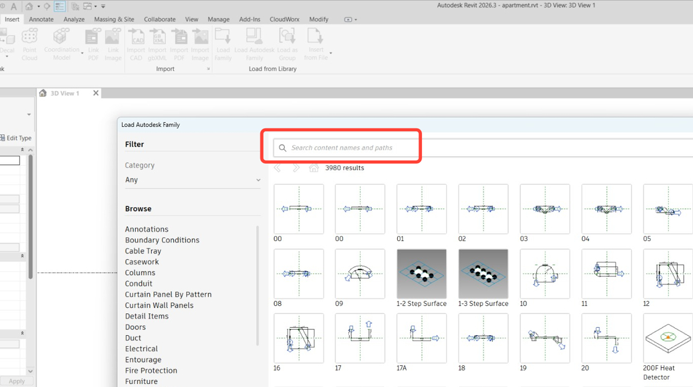693x387 pixels.
Task: Expand the Coordination Model dropdown arrow
Action: [x=82, y=54]
